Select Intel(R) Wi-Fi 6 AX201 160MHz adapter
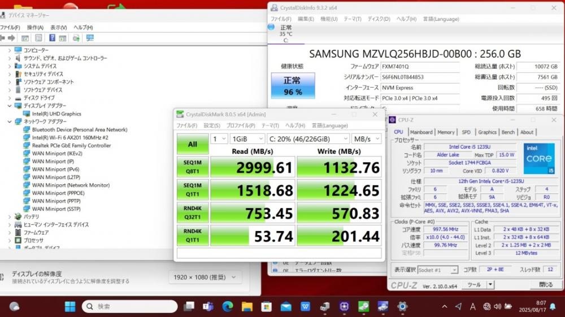The image size is (565, 317). click(70, 138)
